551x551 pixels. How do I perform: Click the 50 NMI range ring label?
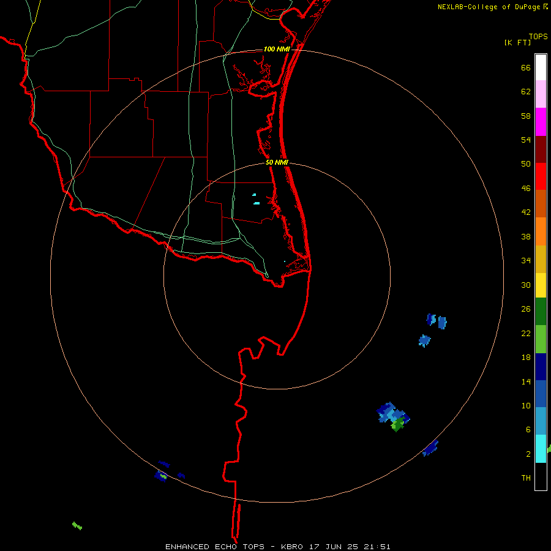277,162
